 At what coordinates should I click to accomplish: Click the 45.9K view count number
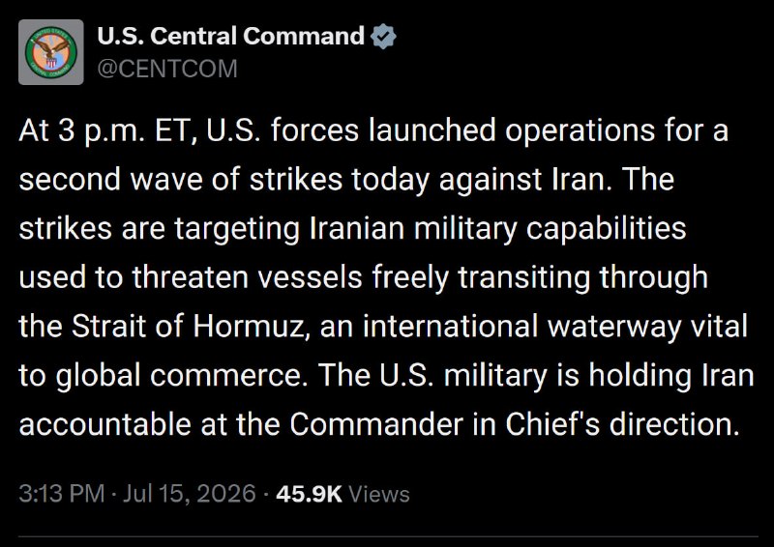click(x=309, y=494)
